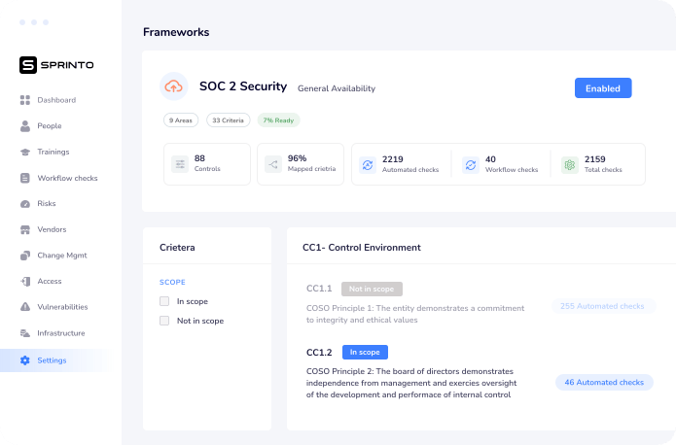Click the Controls sliders icon
676x445 pixels.
tap(180, 164)
